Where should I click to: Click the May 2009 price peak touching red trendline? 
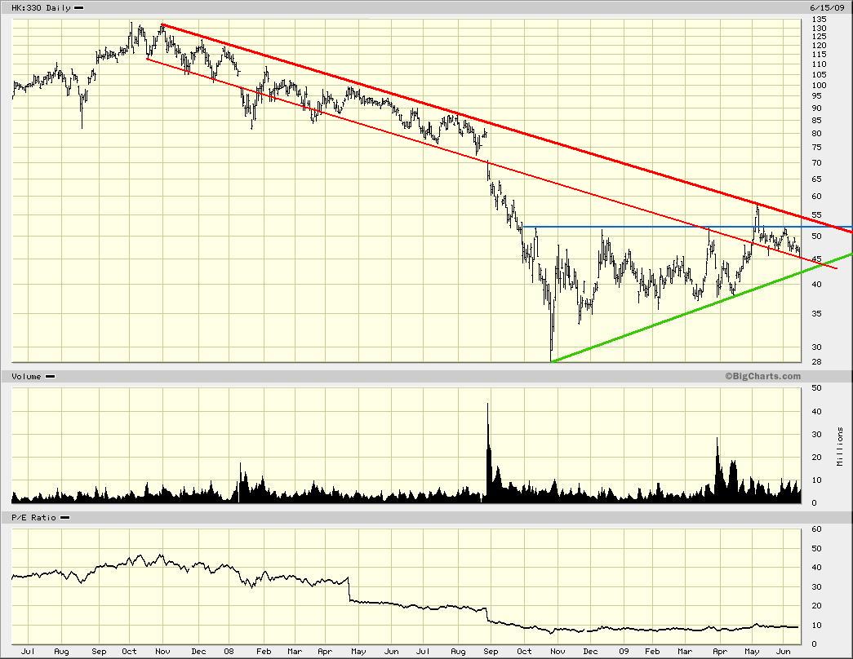pos(757,210)
